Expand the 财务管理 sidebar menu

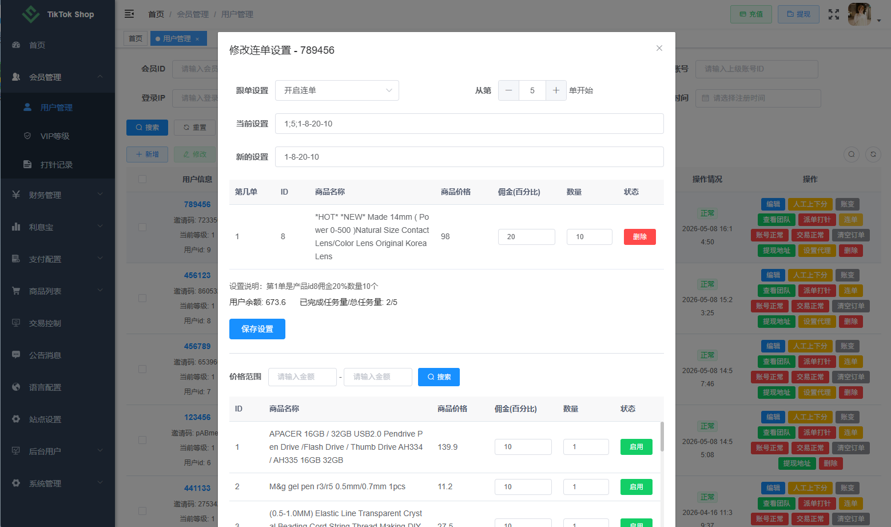(x=57, y=195)
